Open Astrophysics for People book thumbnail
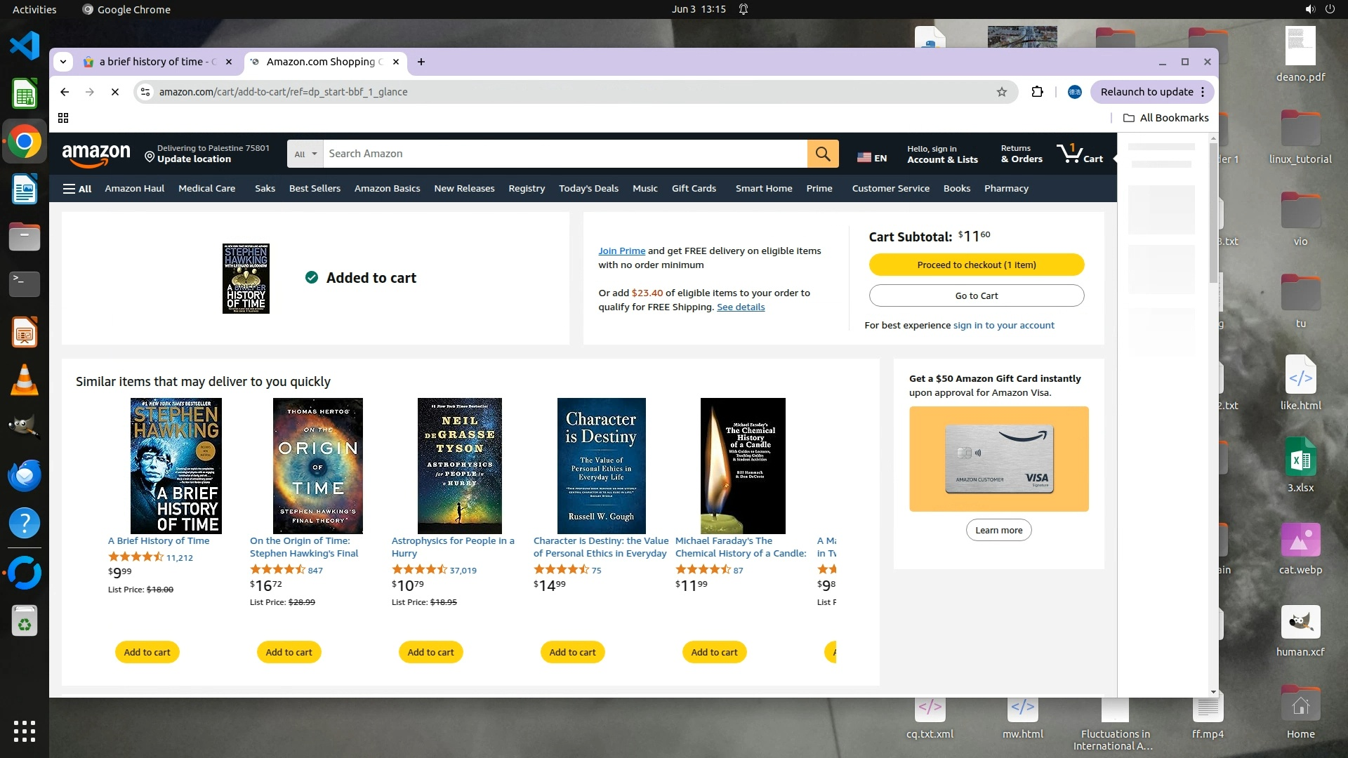This screenshot has height=758, width=1348. 459,466
